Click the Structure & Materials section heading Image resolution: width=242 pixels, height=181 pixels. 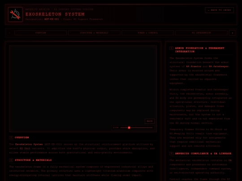tap(33, 160)
